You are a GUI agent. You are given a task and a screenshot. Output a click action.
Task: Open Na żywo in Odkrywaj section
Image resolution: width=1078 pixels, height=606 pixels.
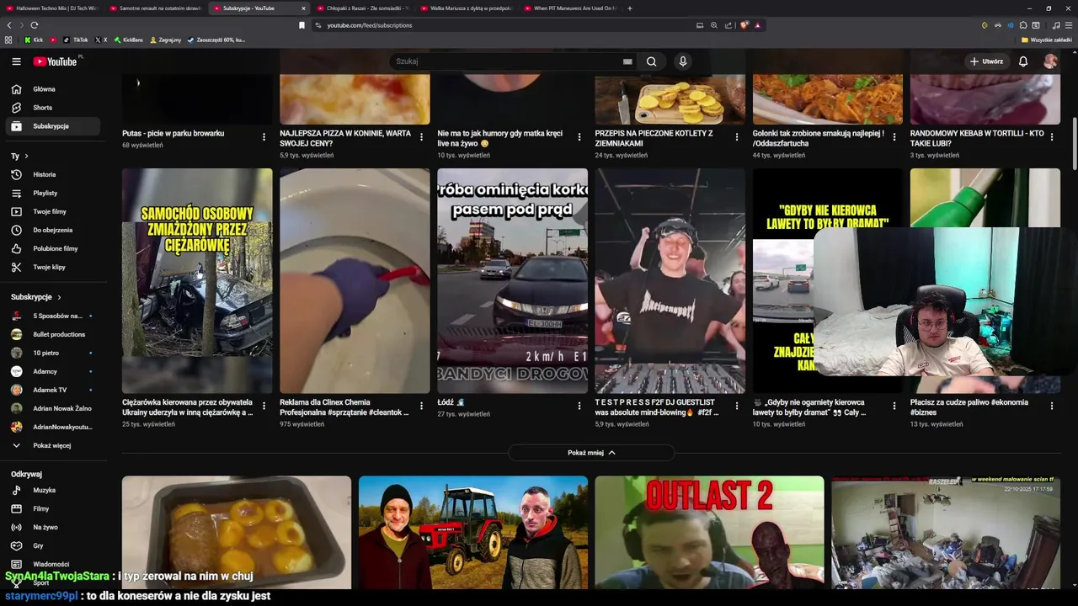pyautogui.click(x=54, y=527)
